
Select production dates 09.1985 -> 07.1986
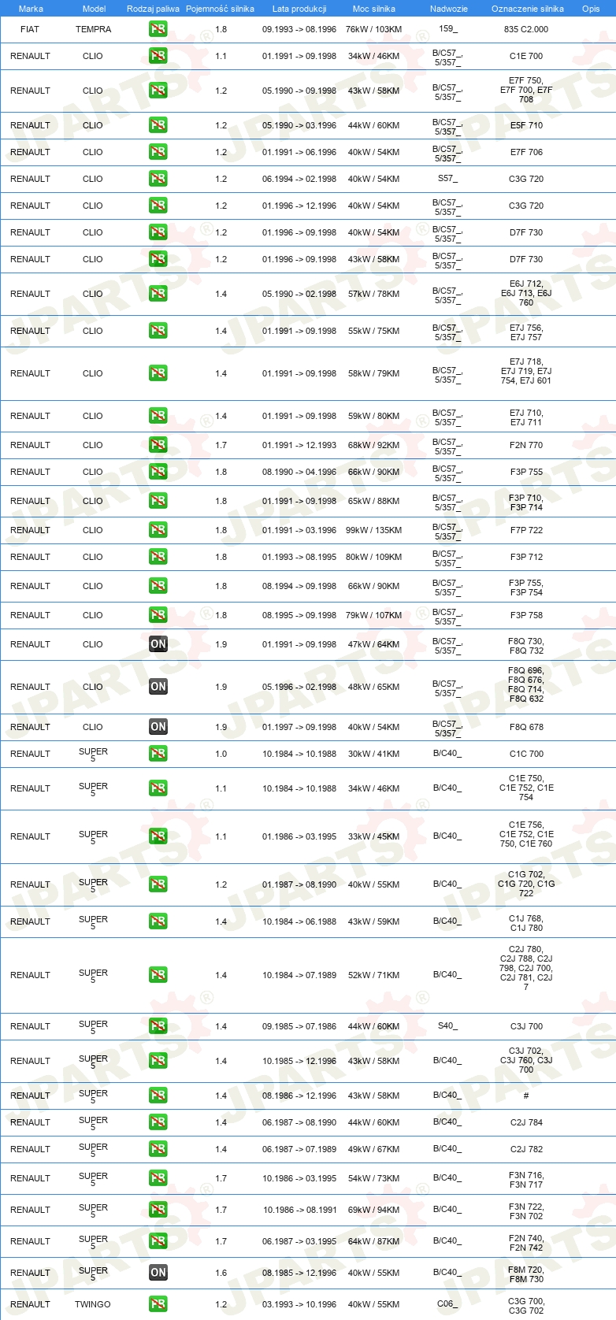point(299,1026)
